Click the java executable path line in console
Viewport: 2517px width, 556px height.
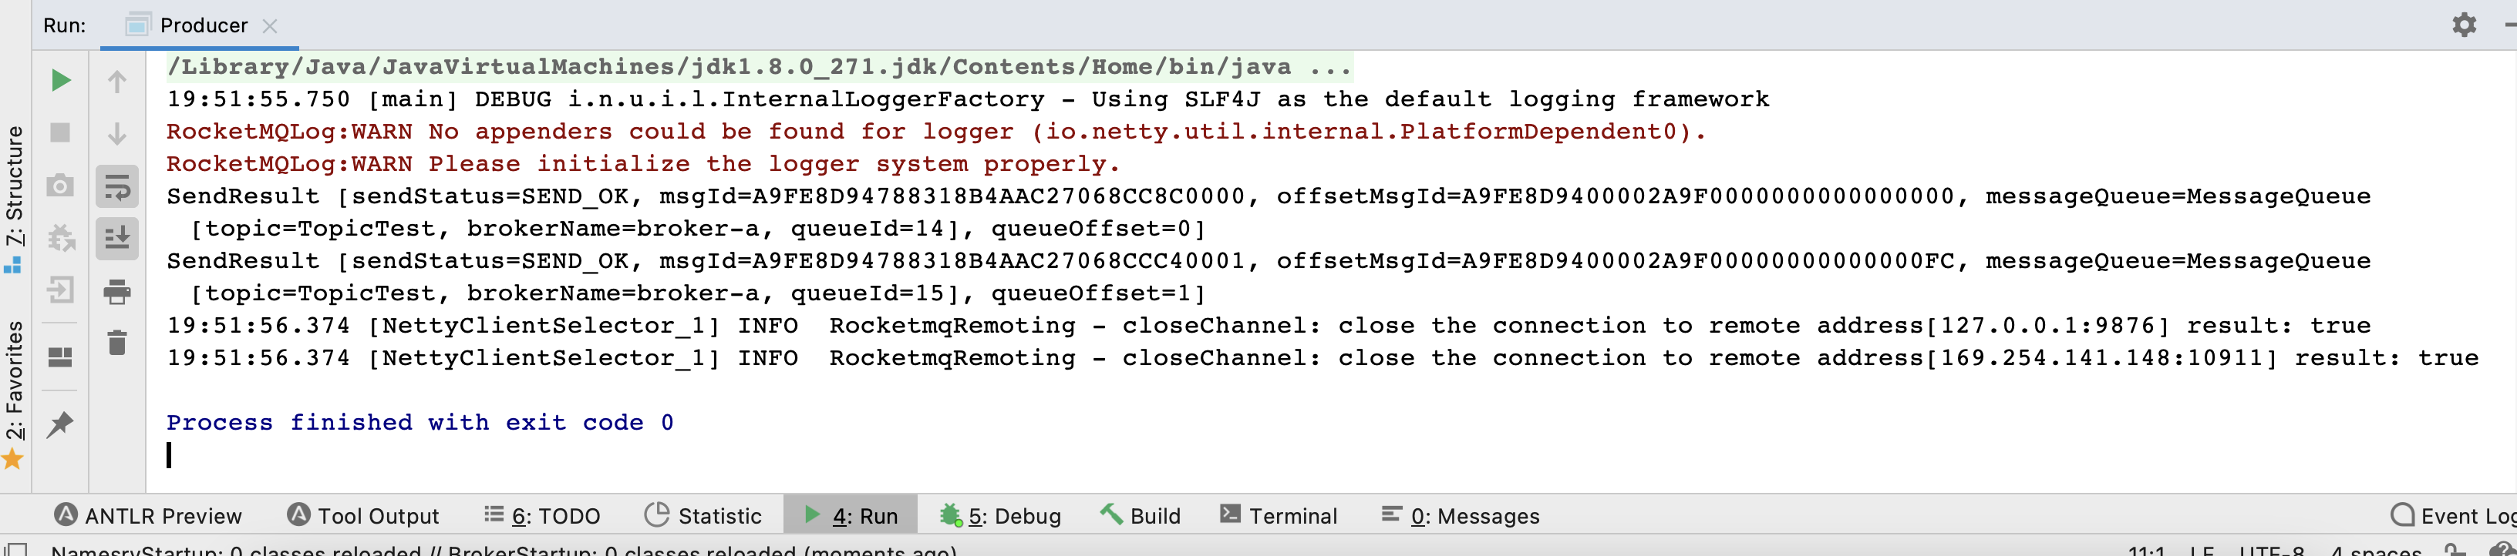pos(760,66)
